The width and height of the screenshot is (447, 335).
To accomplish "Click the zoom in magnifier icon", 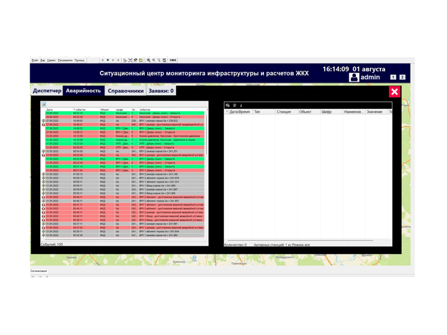I will click(x=149, y=60).
